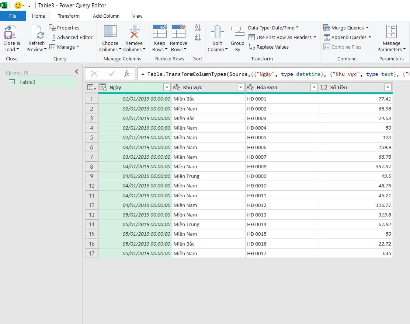The height and width of the screenshot is (324, 410).
Task: Switch to the Transform tab
Action: click(x=69, y=16)
